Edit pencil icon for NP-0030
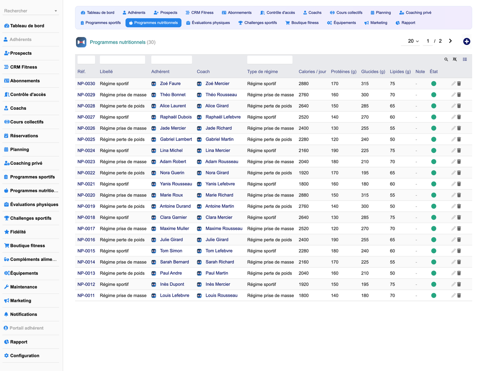Image resolution: width=483 pixels, height=371 pixels. (453, 84)
